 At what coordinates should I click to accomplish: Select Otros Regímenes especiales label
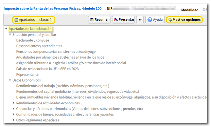(x=37, y=120)
